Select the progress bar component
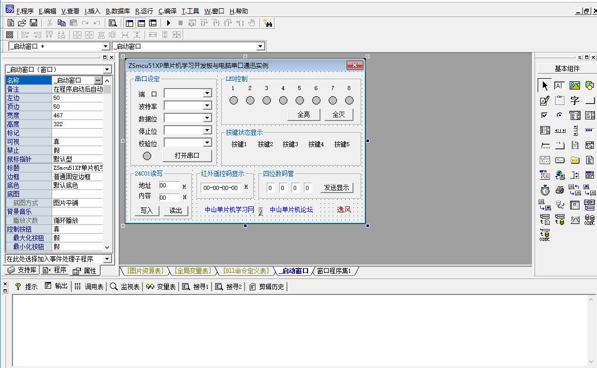Viewport: 597px width, 368px height. tap(589, 130)
